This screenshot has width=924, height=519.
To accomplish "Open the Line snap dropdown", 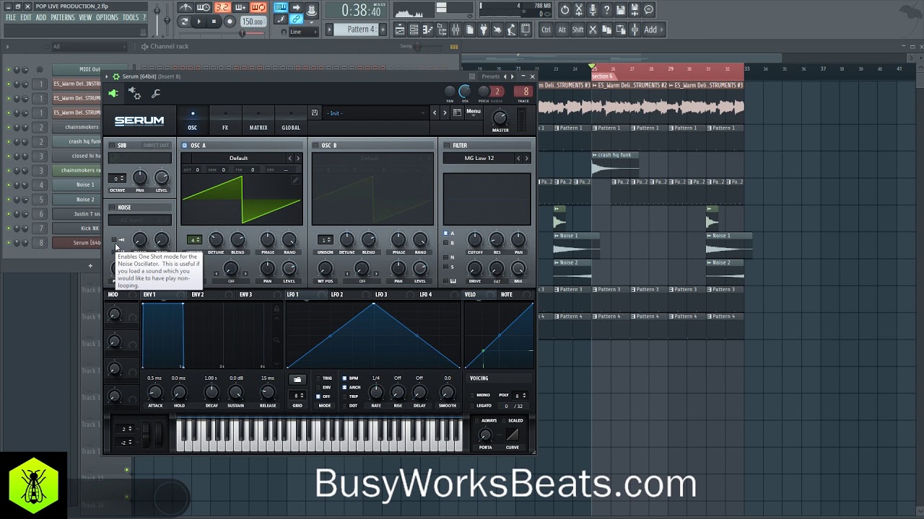I will (304, 32).
